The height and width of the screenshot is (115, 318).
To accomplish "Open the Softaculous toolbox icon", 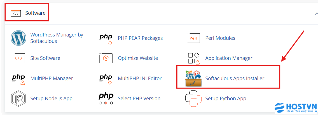I will [x=193, y=79].
